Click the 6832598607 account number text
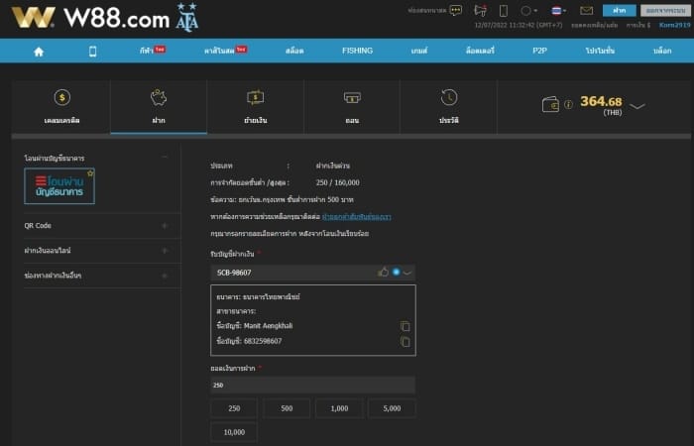The image size is (694, 446). click(x=263, y=341)
